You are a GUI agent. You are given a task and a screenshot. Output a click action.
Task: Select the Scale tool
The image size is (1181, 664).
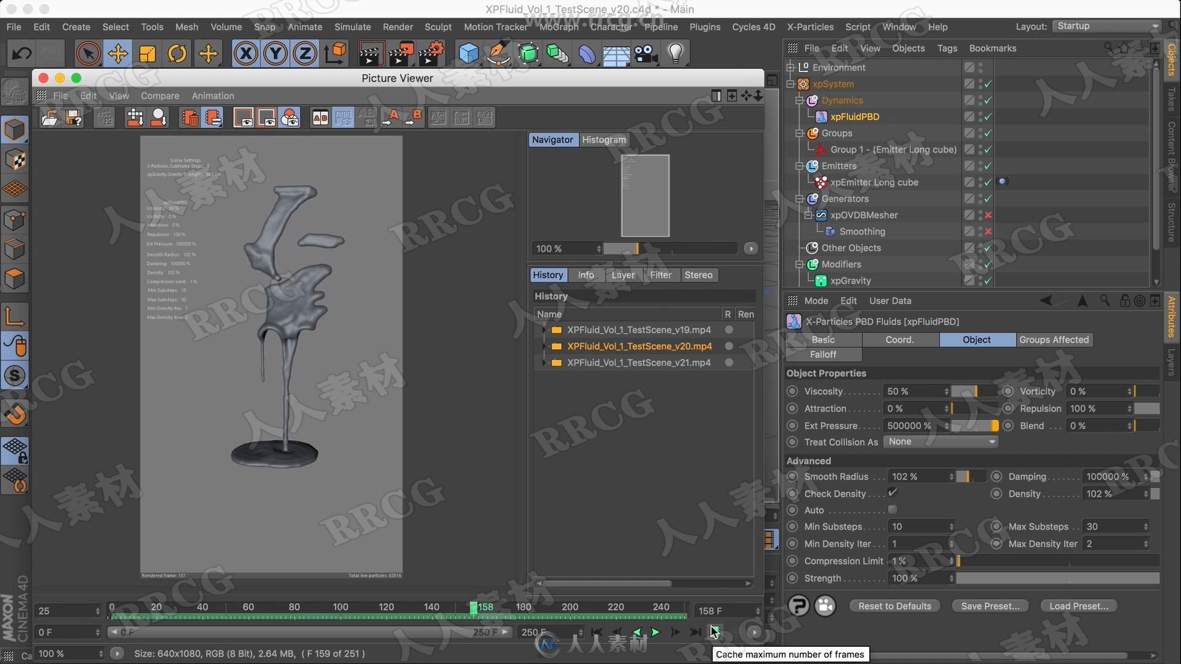148,53
